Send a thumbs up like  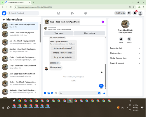[x=104, y=93]
